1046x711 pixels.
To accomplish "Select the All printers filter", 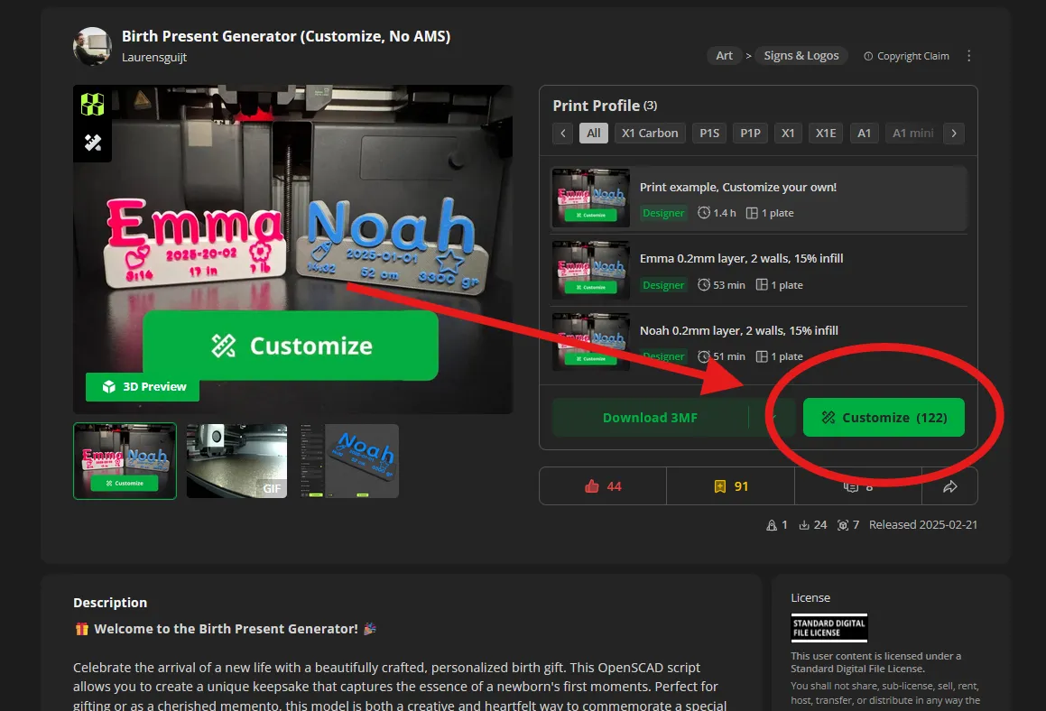I will click(x=593, y=134).
